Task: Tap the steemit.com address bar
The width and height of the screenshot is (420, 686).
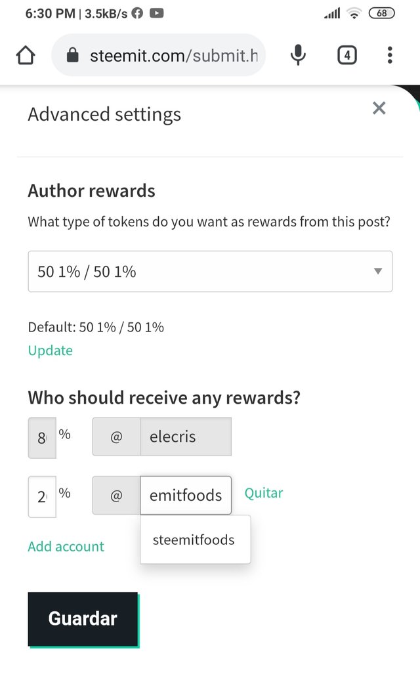Action: coord(158,55)
